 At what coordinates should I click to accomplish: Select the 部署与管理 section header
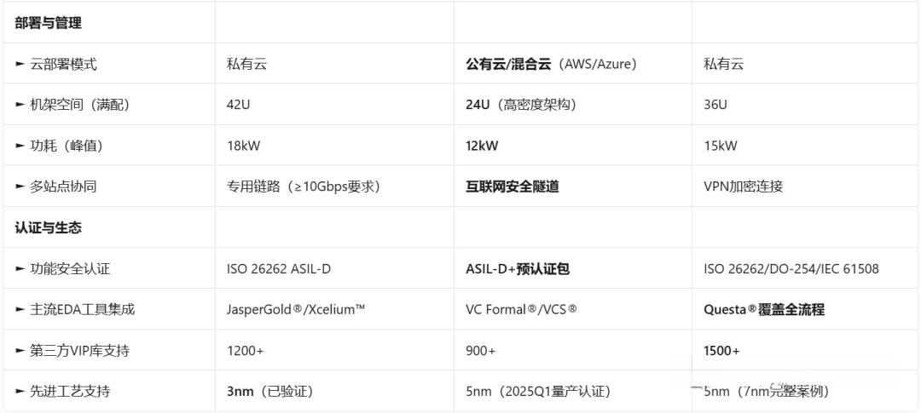pos(48,23)
